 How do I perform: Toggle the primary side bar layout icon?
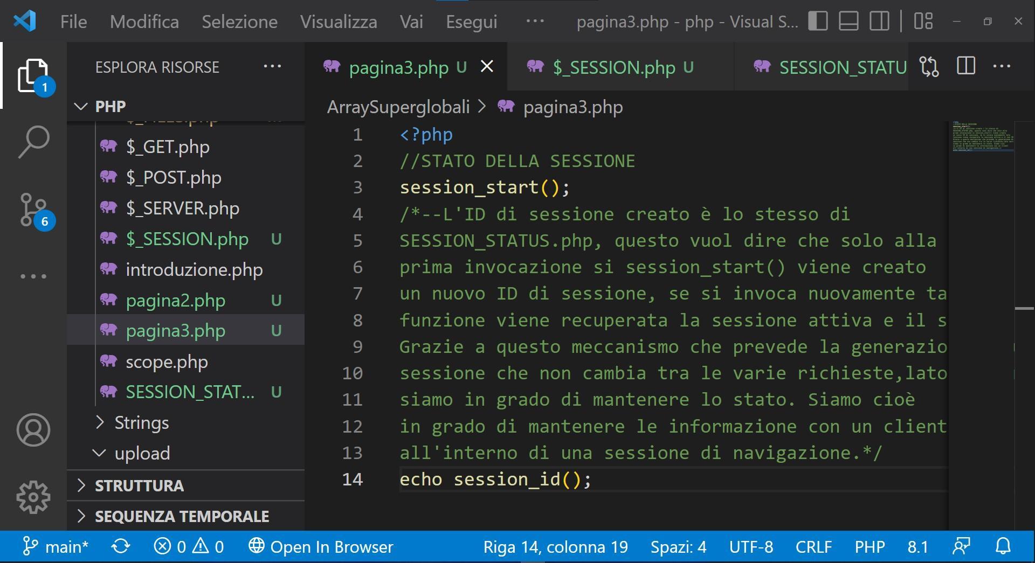pyautogui.click(x=818, y=21)
